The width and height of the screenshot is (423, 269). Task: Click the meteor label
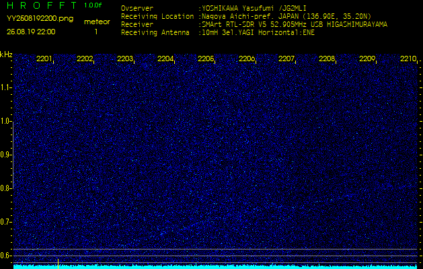pyautogui.click(x=97, y=22)
